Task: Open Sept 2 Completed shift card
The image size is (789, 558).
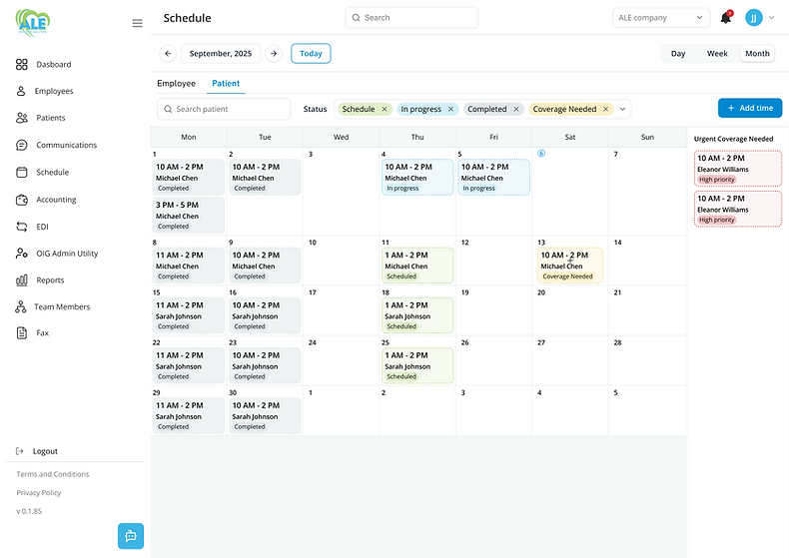Action: pyautogui.click(x=266, y=177)
